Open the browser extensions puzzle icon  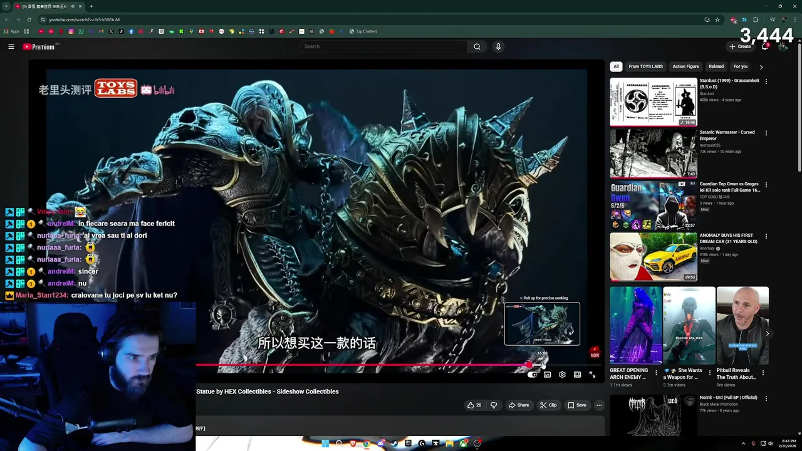[x=756, y=19]
